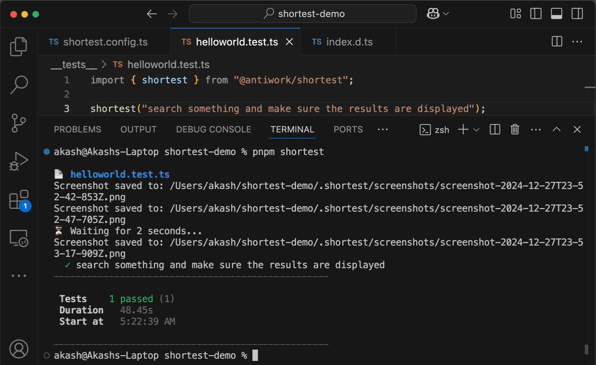This screenshot has width=596, height=365.
Task: Open terminal panel More Actions ellipsis
Action: pos(536,130)
